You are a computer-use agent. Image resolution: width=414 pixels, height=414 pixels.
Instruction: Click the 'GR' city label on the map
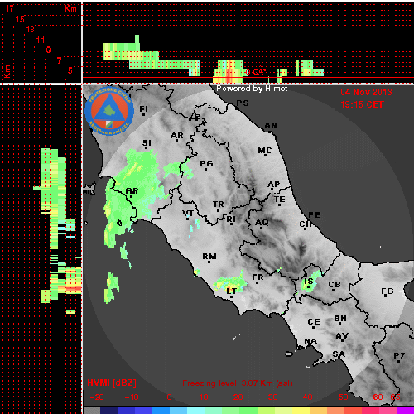132,191
